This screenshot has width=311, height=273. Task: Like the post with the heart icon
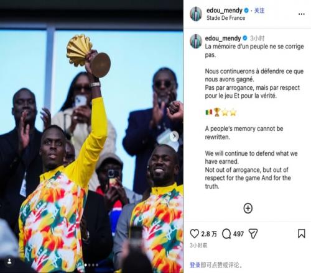[x=195, y=234]
